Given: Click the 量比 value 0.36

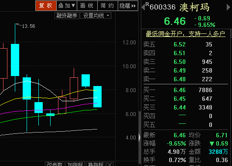Looking at the screenshot, I should pos(222,160).
